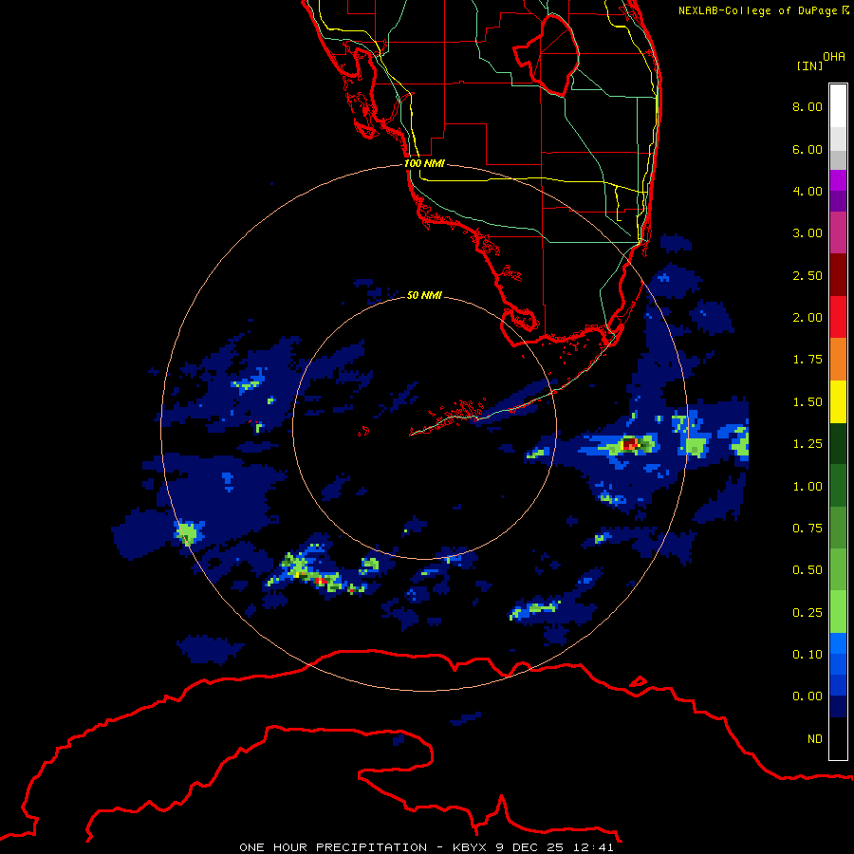The image size is (854, 854).
Task: Pick the yellow legend swatch
Action: pyautogui.click(x=838, y=401)
